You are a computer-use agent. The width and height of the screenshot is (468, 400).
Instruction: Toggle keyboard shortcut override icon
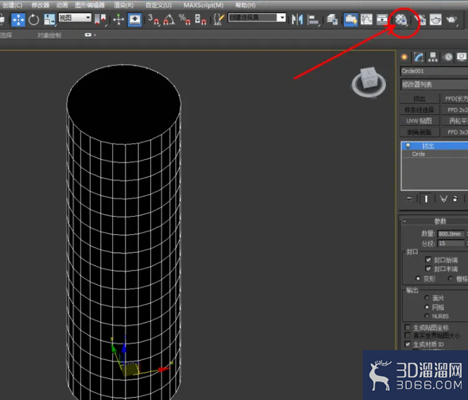coord(135,20)
